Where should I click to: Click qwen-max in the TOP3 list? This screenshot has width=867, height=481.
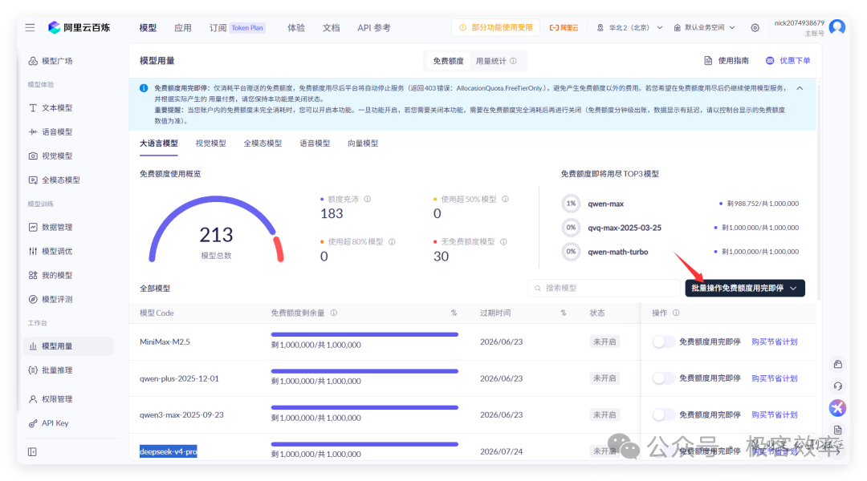tap(605, 204)
